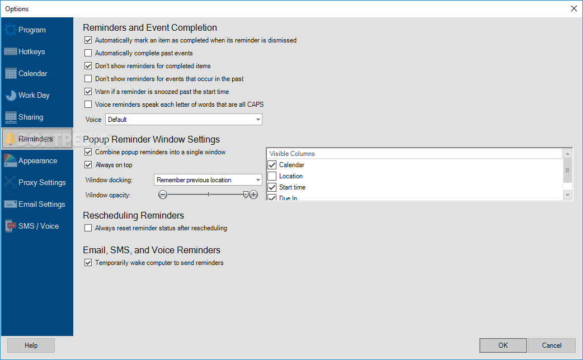
Task: Click the SMS / Voice phone icon
Action: (x=11, y=226)
